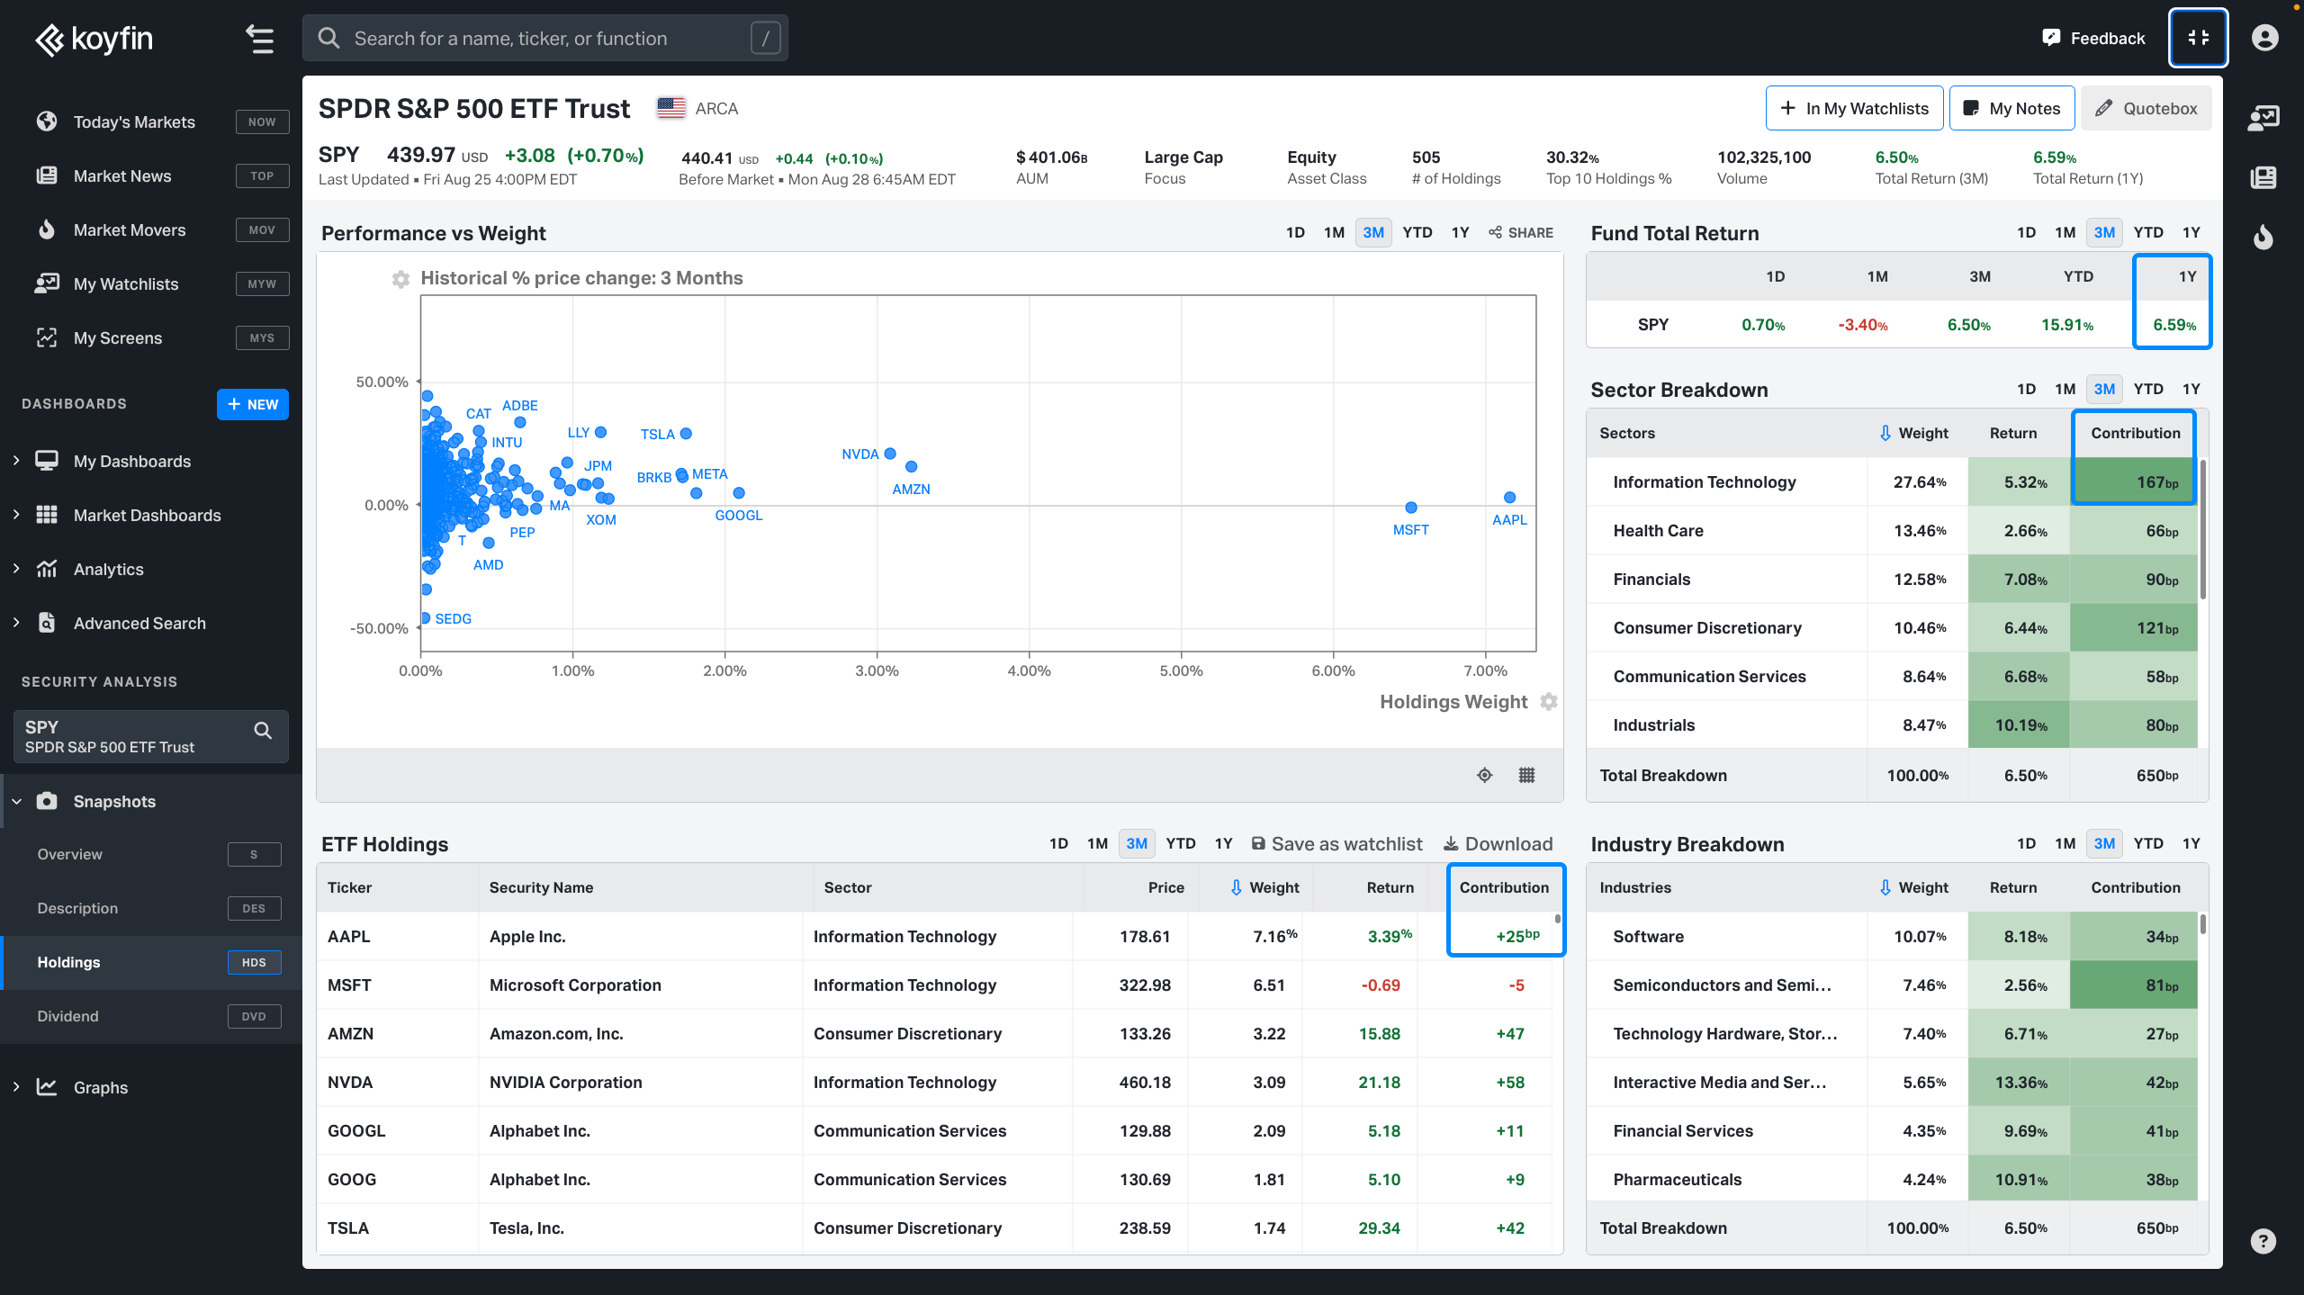Create a new dashboard with NEW button
The height and width of the screenshot is (1295, 2304).
(253, 404)
